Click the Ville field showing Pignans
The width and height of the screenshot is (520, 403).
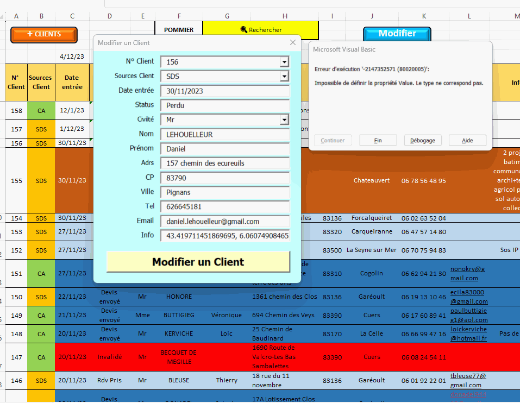[x=225, y=192]
